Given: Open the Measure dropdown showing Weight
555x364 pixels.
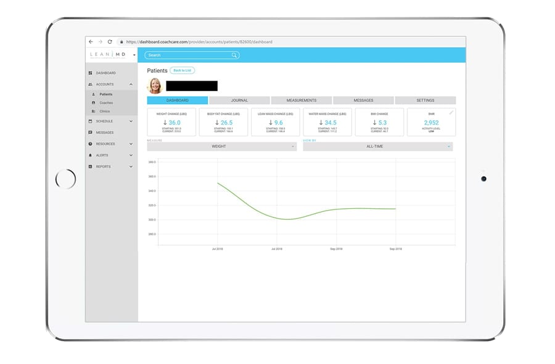Looking at the screenshot, I should pos(222,147).
